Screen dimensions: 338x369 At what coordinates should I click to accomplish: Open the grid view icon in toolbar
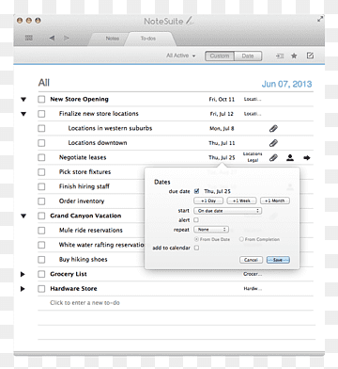(x=29, y=38)
